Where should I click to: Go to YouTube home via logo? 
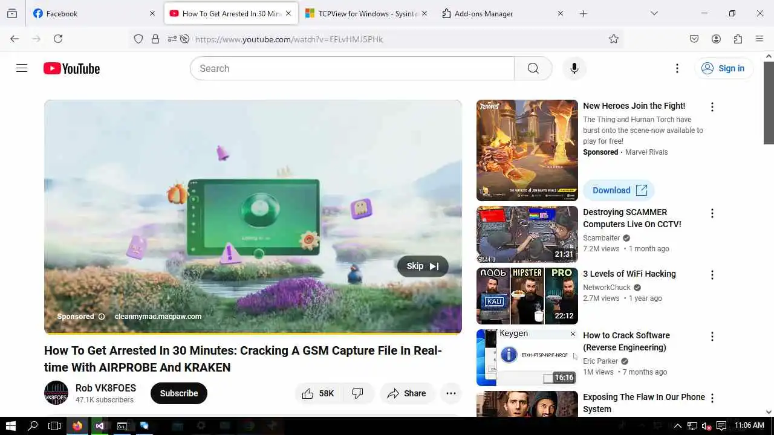point(71,68)
